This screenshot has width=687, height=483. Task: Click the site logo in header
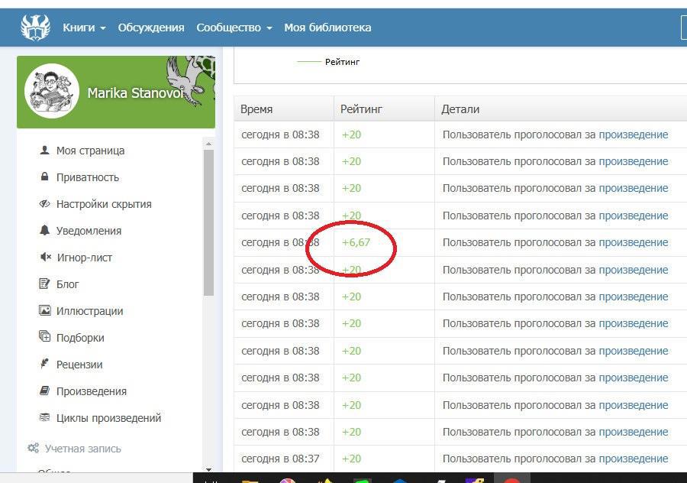(35, 28)
